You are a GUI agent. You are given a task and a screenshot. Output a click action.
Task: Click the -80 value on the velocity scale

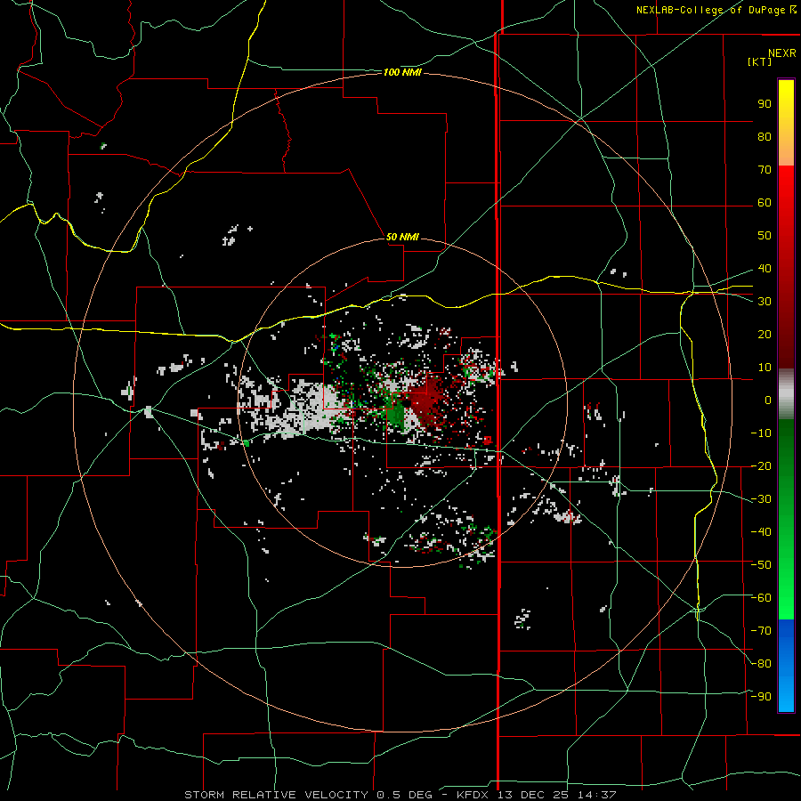761,664
